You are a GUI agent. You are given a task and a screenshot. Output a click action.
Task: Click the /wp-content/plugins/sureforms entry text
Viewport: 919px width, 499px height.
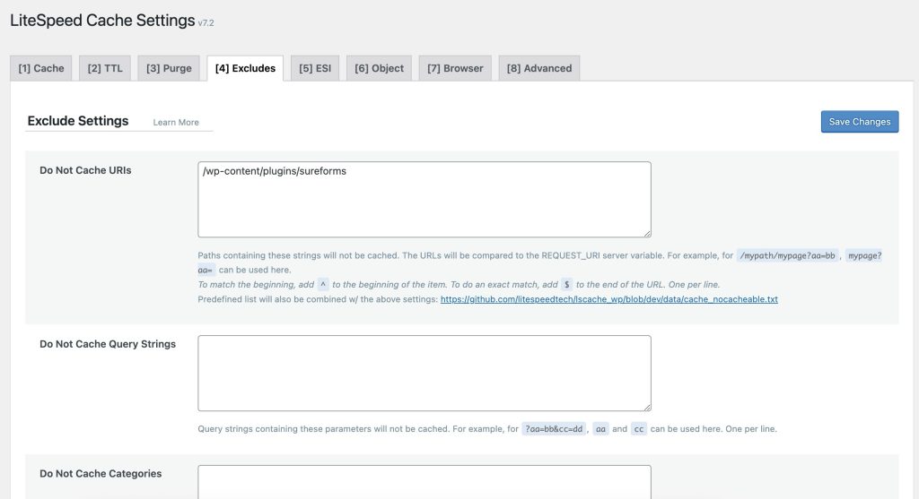[275, 171]
